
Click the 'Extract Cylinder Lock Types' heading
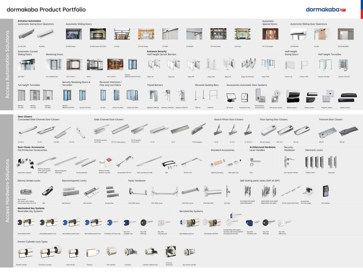point(33,242)
